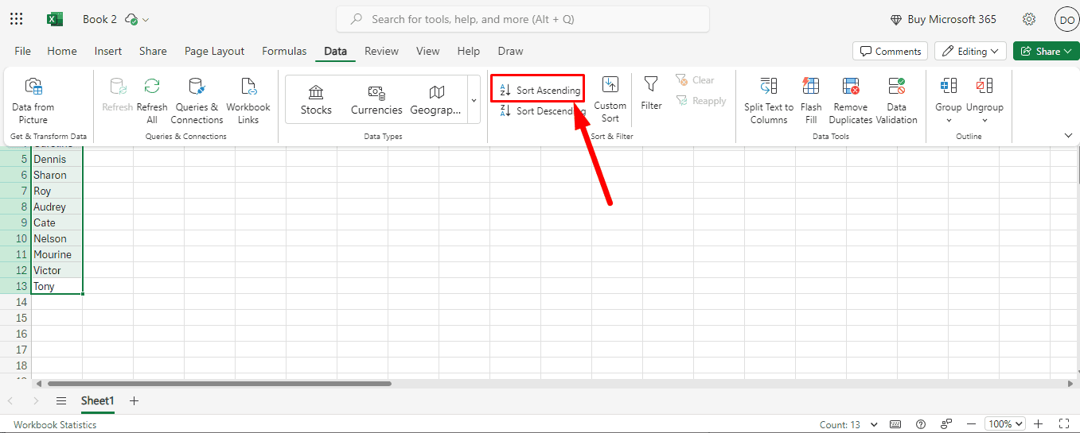This screenshot has width=1080, height=433.
Task: Select the Sheet1 tab
Action: pyautogui.click(x=98, y=401)
